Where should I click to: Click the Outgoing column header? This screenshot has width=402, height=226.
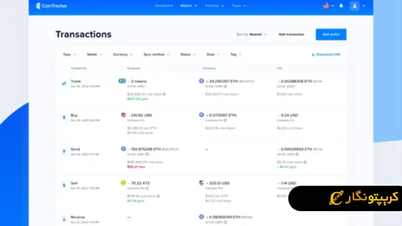[134, 68]
